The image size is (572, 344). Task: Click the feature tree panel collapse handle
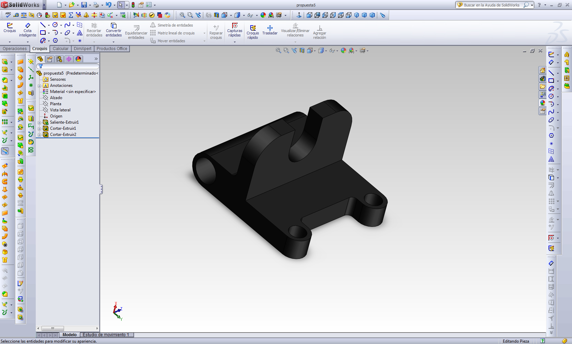[101, 189]
